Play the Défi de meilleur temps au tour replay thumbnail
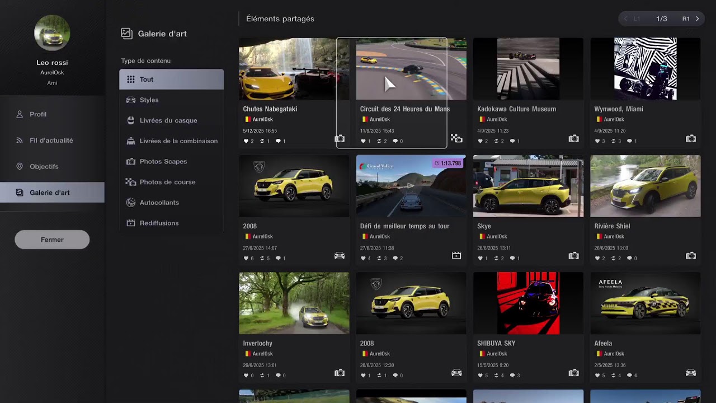 point(411,186)
